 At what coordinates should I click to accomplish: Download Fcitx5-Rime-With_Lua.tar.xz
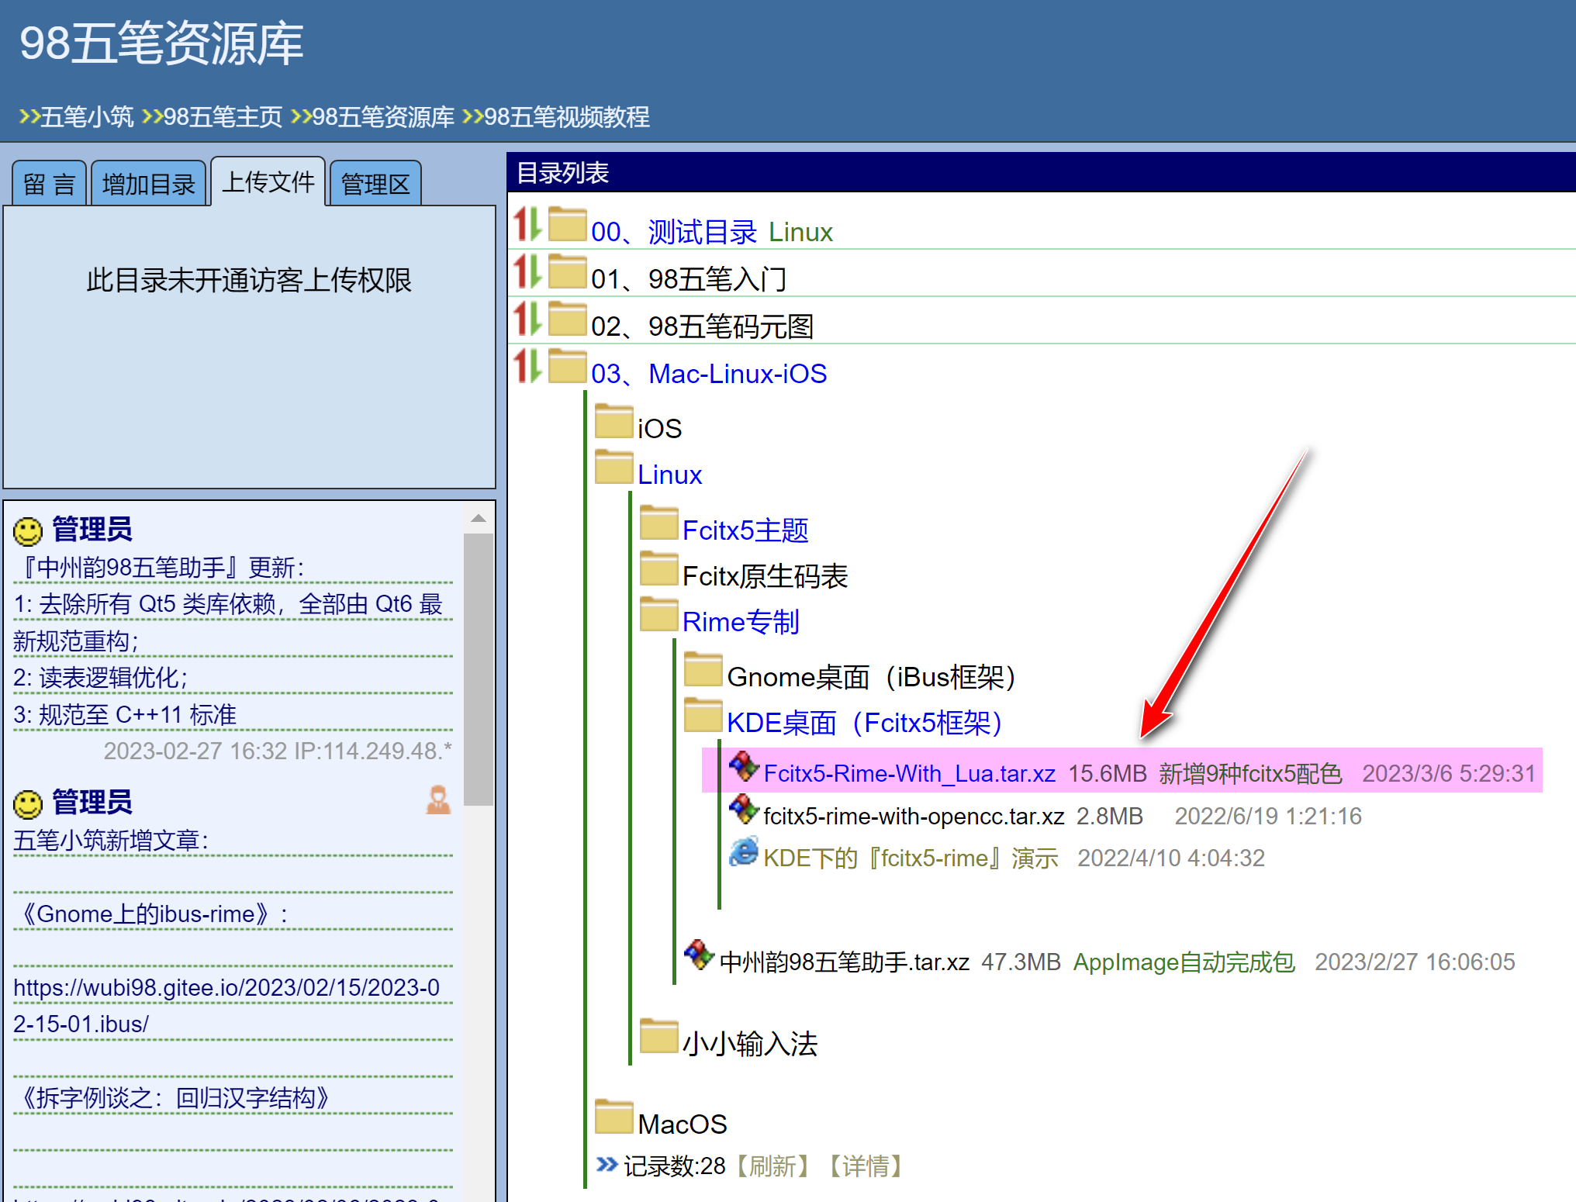click(x=909, y=774)
